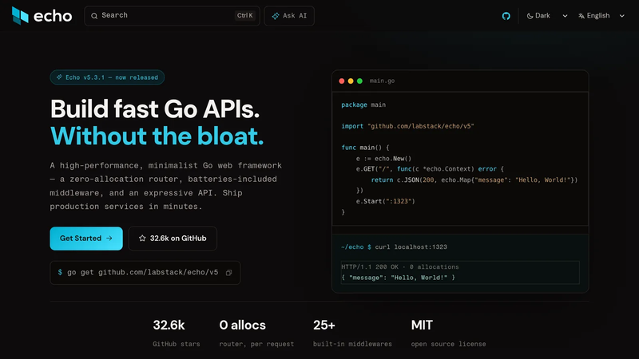
Task: Click Echo v5.3.1 now released badge
Action: [x=107, y=77]
